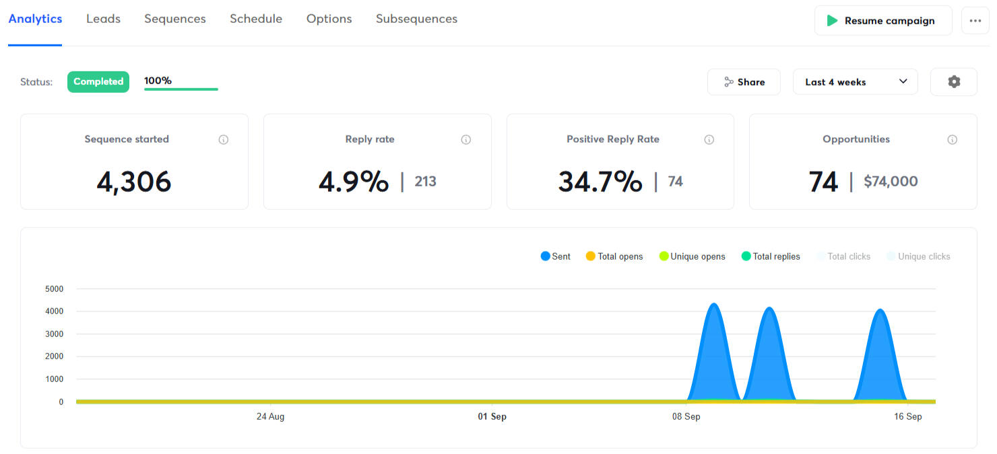The height and width of the screenshot is (454, 997).
Task: Show the Unique clicks series in chart
Action: pyautogui.click(x=918, y=256)
